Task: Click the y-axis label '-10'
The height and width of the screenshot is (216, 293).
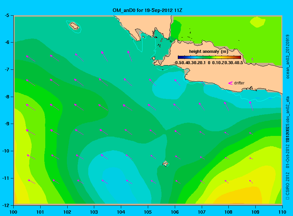Action: click(6, 151)
